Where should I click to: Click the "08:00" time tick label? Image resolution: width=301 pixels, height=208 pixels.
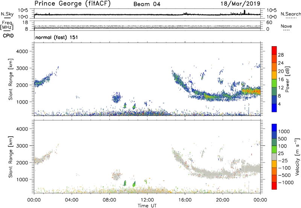(109, 200)
